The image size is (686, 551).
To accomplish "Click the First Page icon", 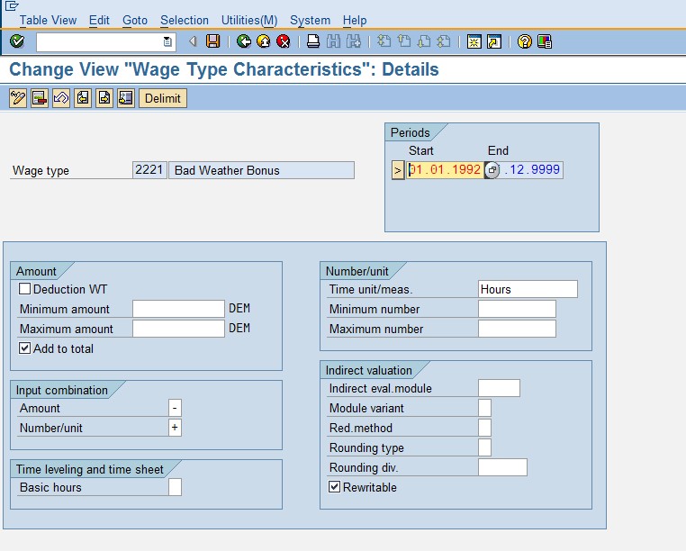I will coord(384,41).
